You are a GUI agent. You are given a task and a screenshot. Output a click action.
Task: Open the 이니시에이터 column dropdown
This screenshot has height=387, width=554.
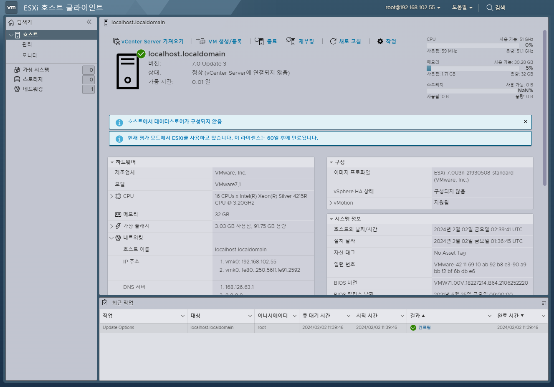point(294,316)
